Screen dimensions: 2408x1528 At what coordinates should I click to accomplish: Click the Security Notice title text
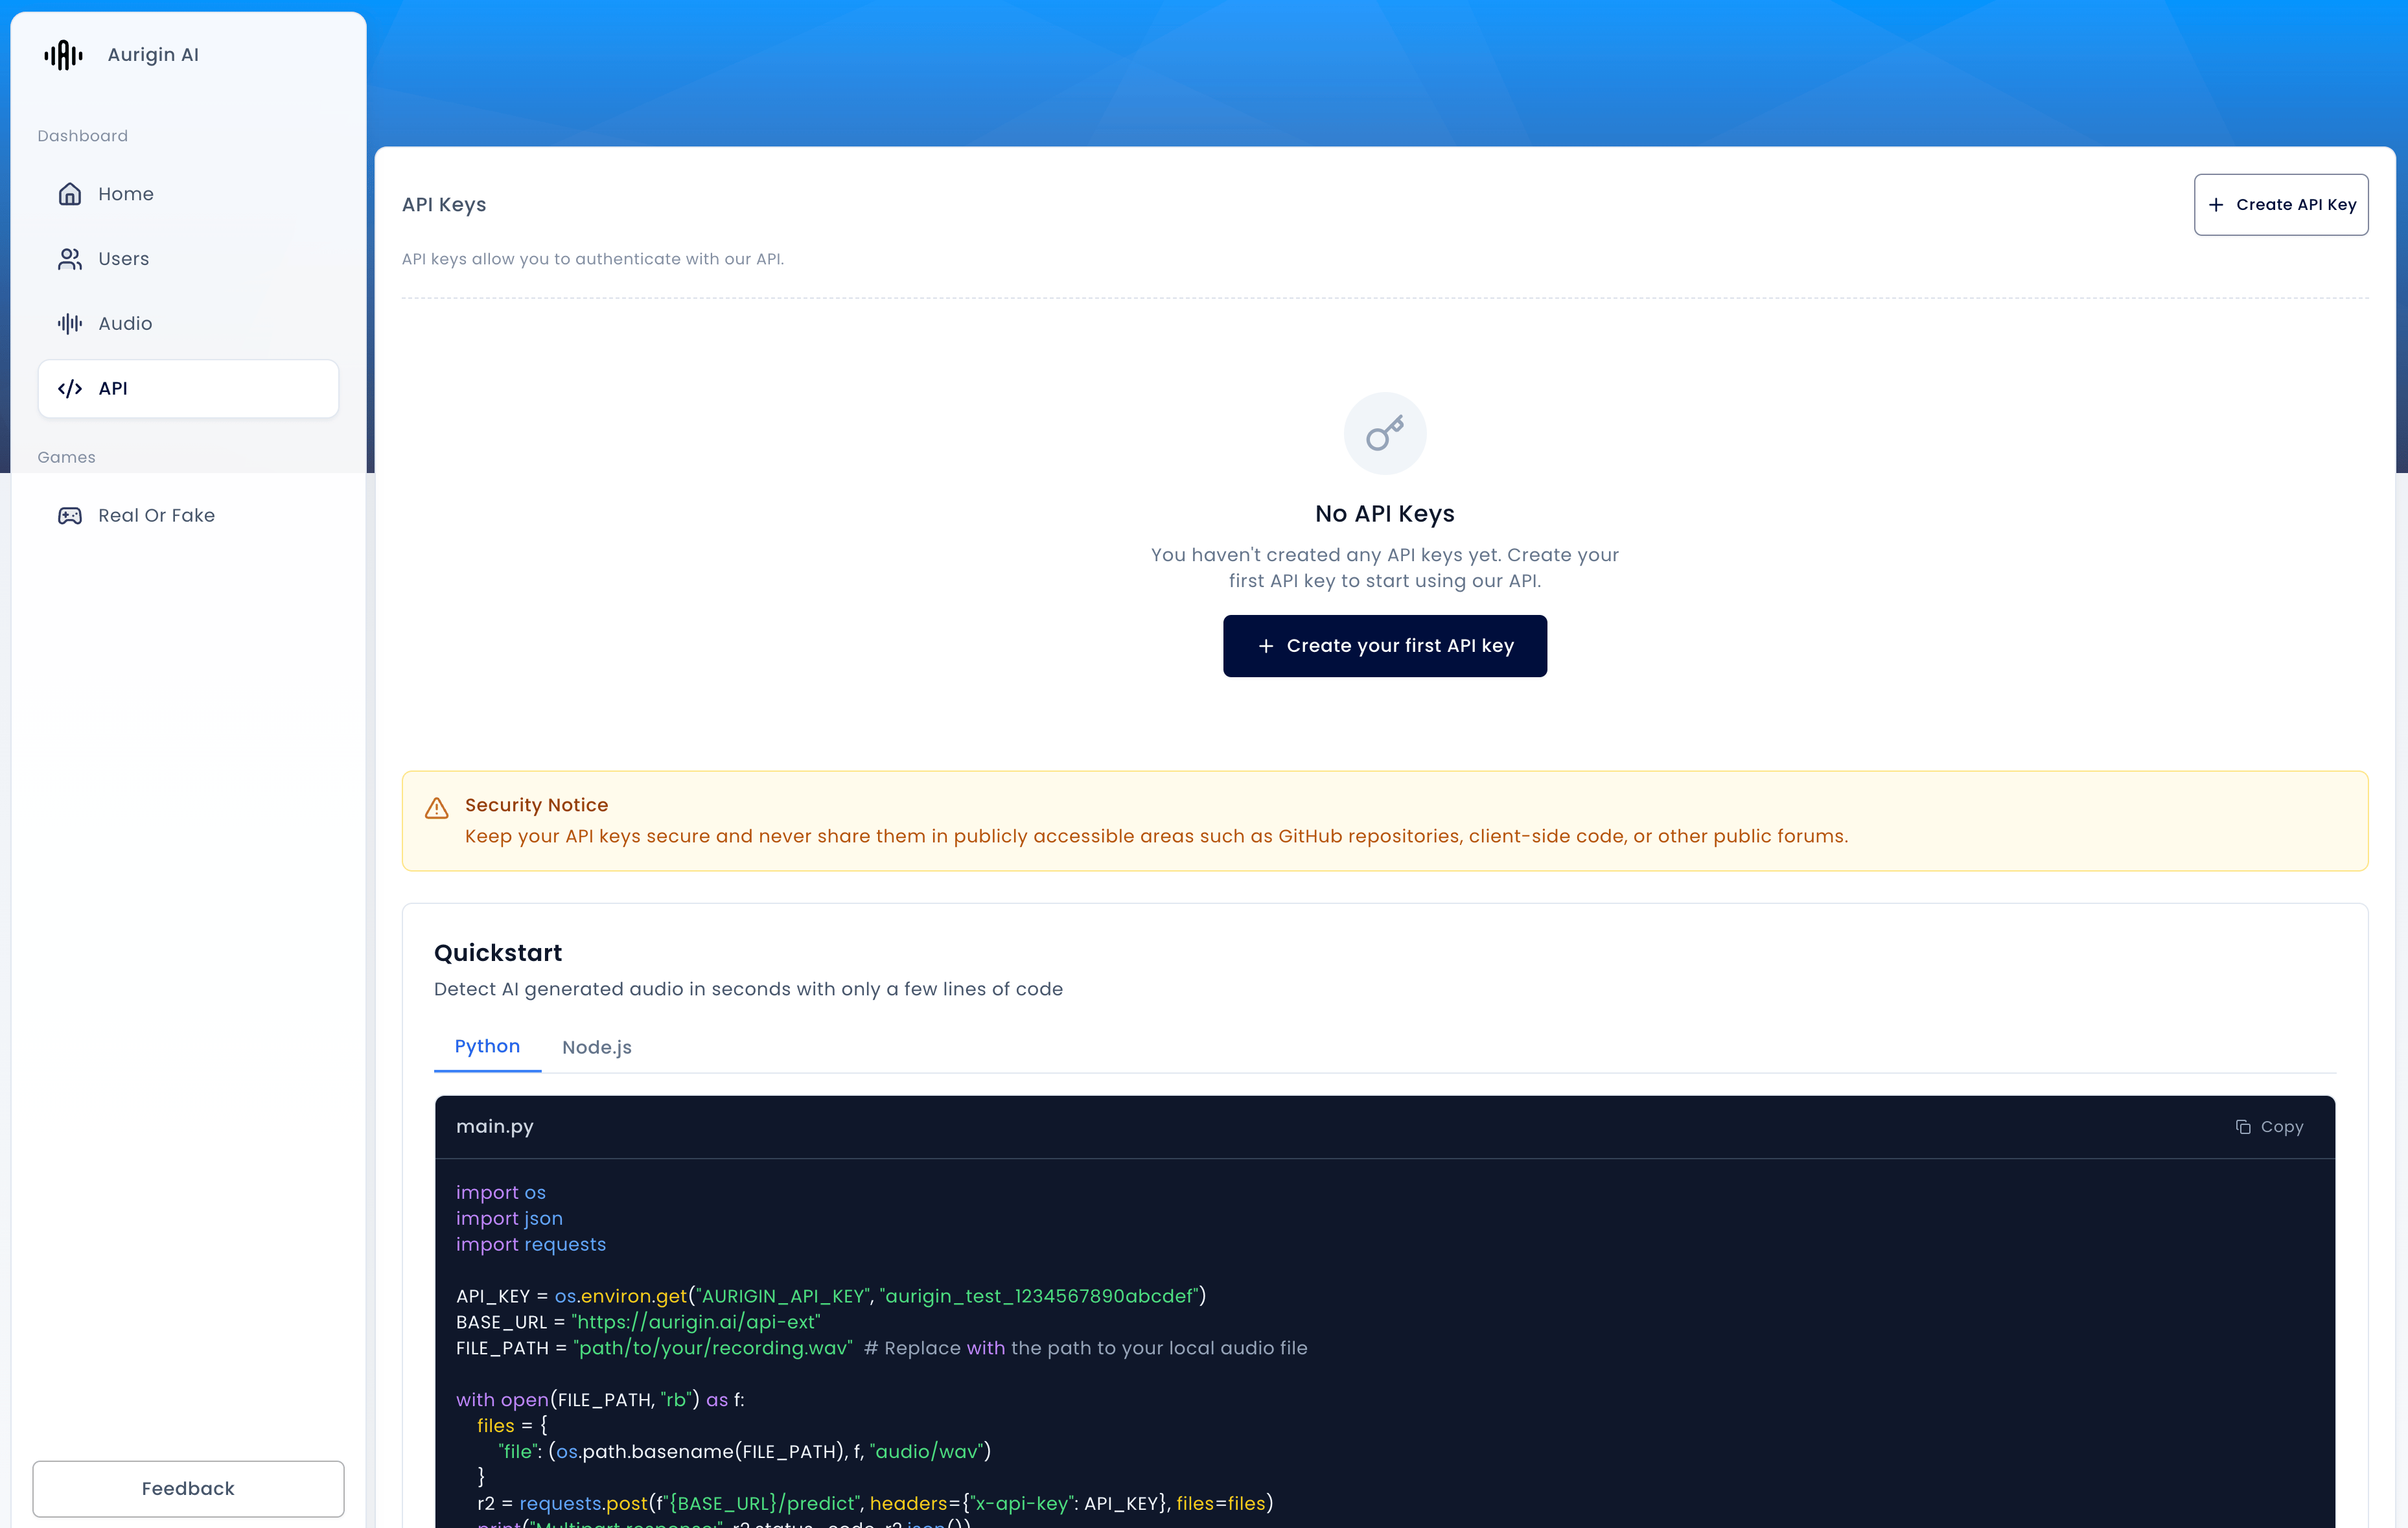point(536,805)
